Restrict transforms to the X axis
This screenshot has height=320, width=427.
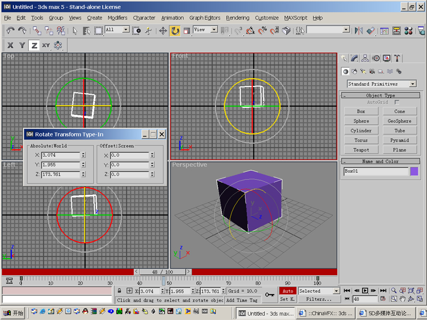point(10,45)
